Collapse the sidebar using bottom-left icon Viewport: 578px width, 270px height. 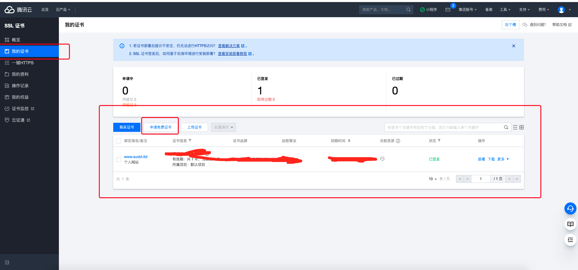point(7,262)
